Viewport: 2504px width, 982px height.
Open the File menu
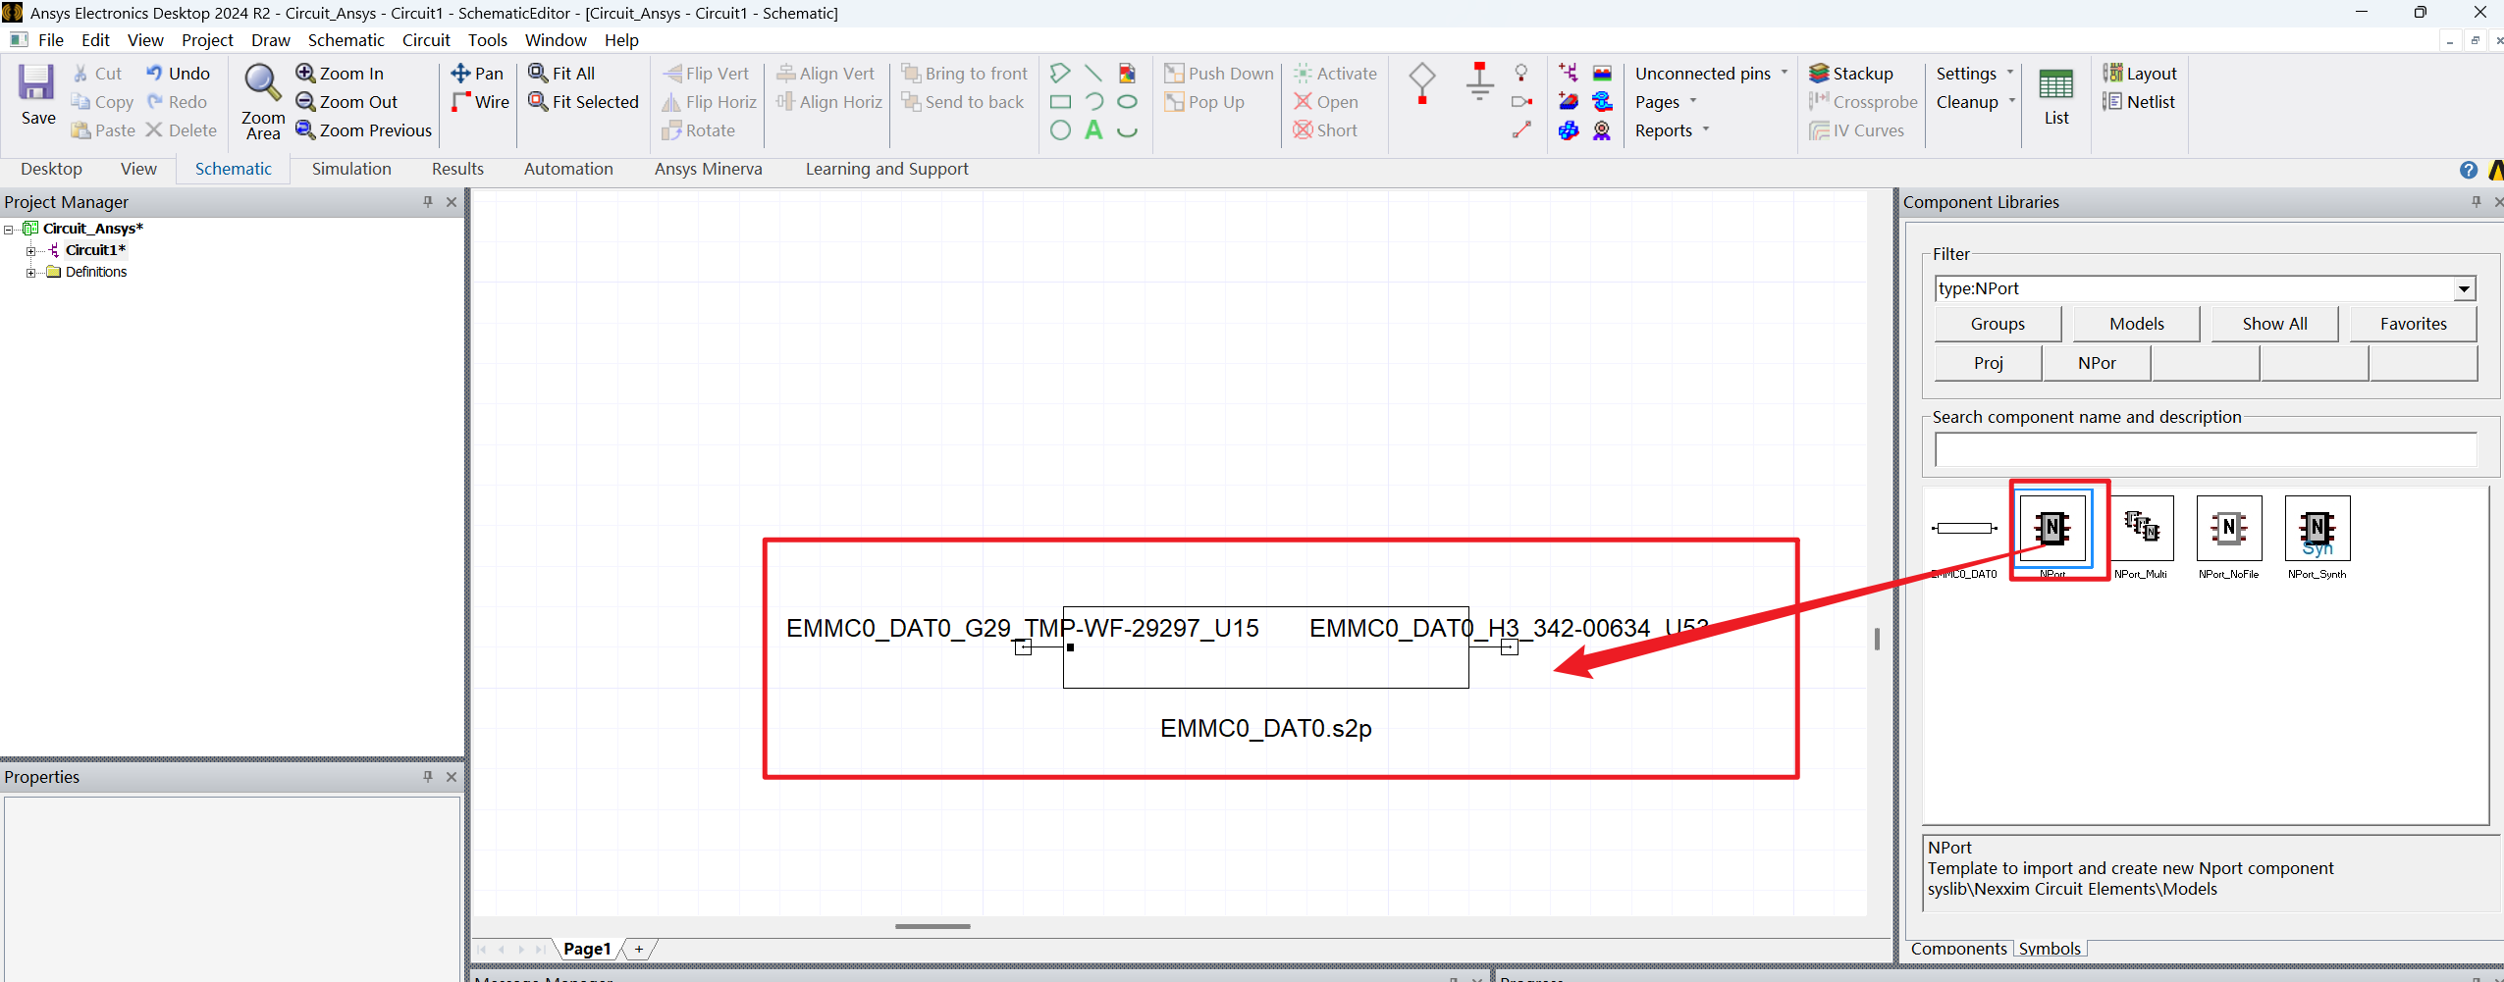click(x=51, y=40)
